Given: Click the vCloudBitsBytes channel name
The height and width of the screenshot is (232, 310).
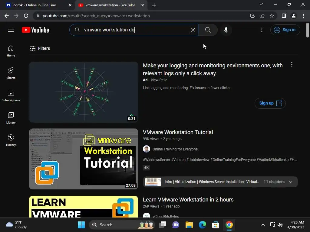Looking at the screenshot, I should coord(166,216).
